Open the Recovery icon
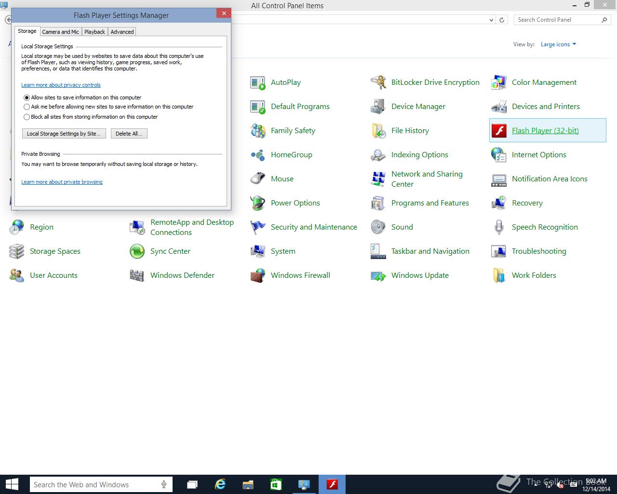This screenshot has width=617, height=494. (499, 203)
